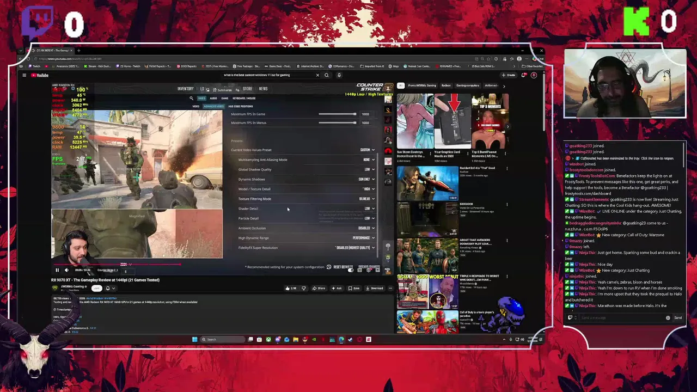Start voice search with the microphone
The width and height of the screenshot is (697, 392).
(x=339, y=75)
